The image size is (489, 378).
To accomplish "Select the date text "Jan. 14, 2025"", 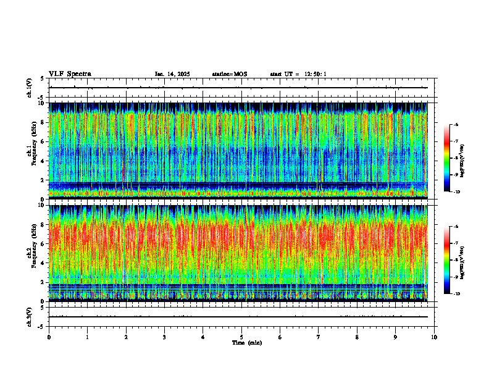I will coord(172,74).
